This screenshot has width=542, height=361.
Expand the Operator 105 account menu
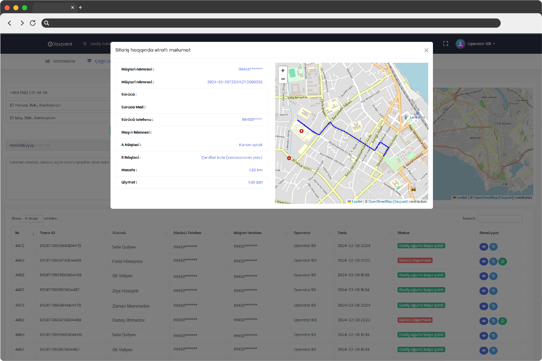coord(476,44)
